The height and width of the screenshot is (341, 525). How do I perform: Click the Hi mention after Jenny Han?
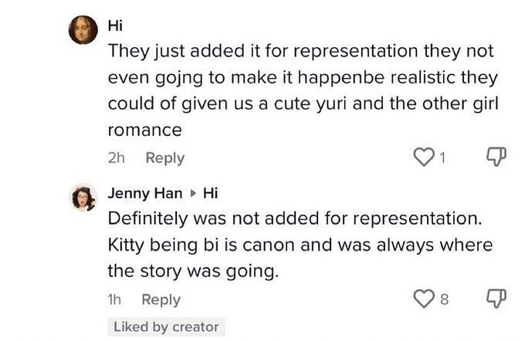pyautogui.click(x=210, y=194)
